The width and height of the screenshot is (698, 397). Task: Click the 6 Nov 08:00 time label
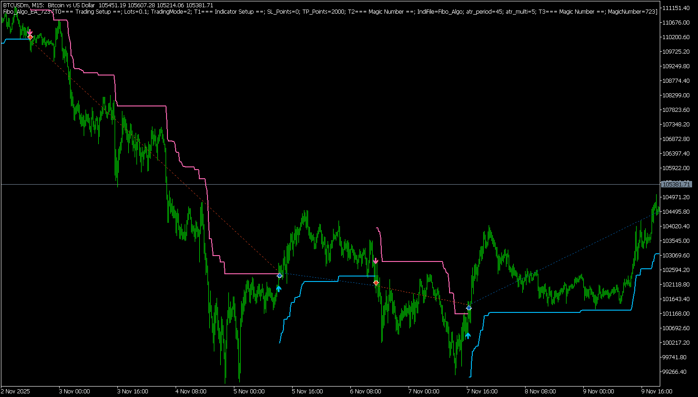coord(366,391)
